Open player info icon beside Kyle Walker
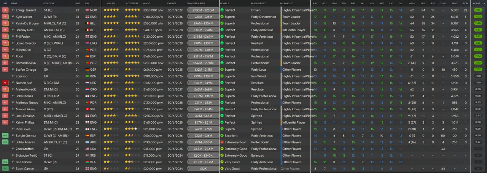Image resolution: width=487 pixels, height=173 pixels. (x=13, y=17)
